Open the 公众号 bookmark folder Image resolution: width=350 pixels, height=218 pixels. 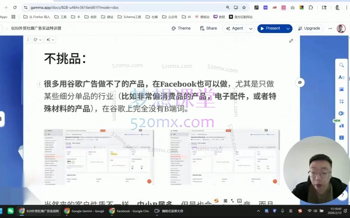click(170, 17)
